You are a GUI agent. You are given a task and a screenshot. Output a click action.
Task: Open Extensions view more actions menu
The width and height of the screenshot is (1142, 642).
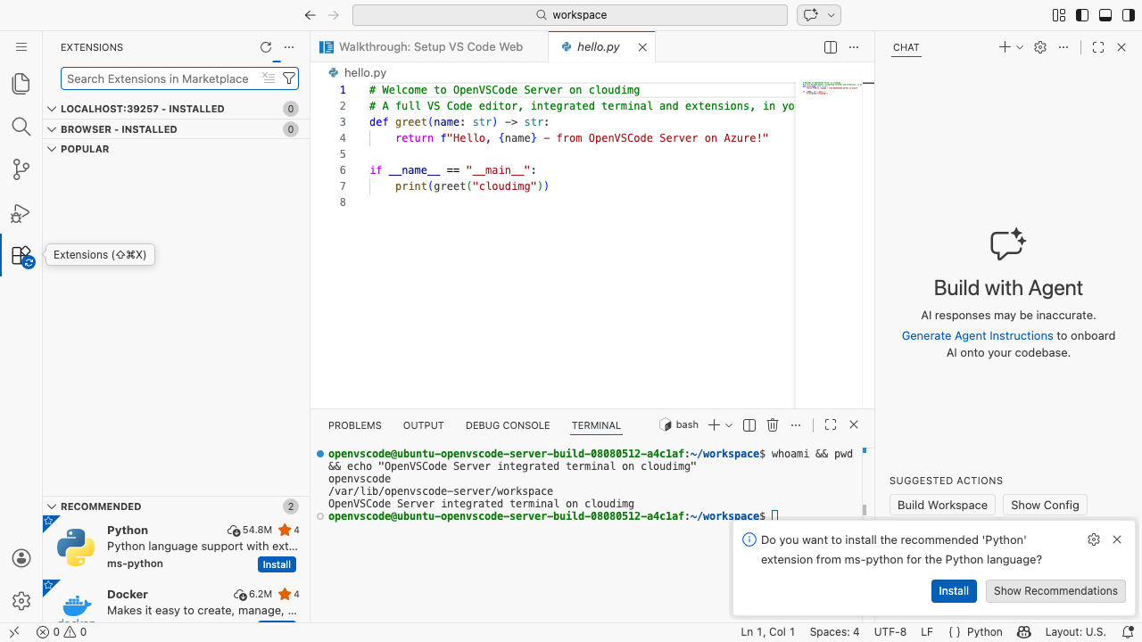[x=288, y=47]
